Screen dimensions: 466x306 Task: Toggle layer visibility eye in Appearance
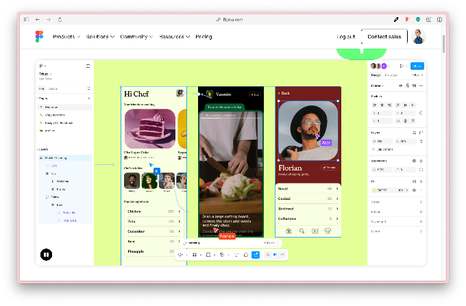[414, 161]
